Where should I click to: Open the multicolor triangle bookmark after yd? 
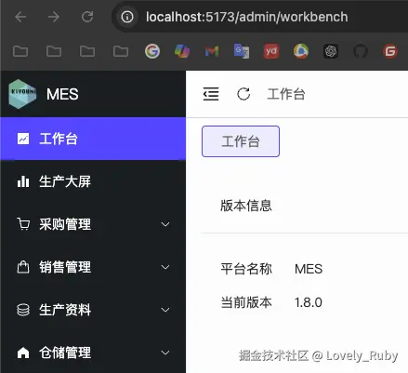pyautogui.click(x=301, y=51)
